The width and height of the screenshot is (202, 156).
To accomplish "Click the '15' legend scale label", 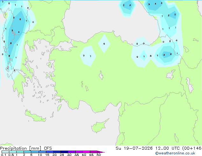I will [47, 155].
